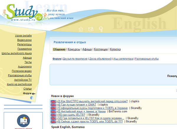Select Грамматика in the left menu
The image size is (177, 129).
(x=24, y=49)
